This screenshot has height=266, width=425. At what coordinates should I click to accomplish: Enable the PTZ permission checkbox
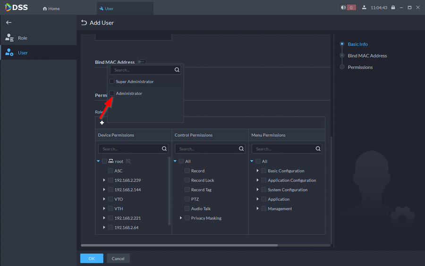click(187, 199)
